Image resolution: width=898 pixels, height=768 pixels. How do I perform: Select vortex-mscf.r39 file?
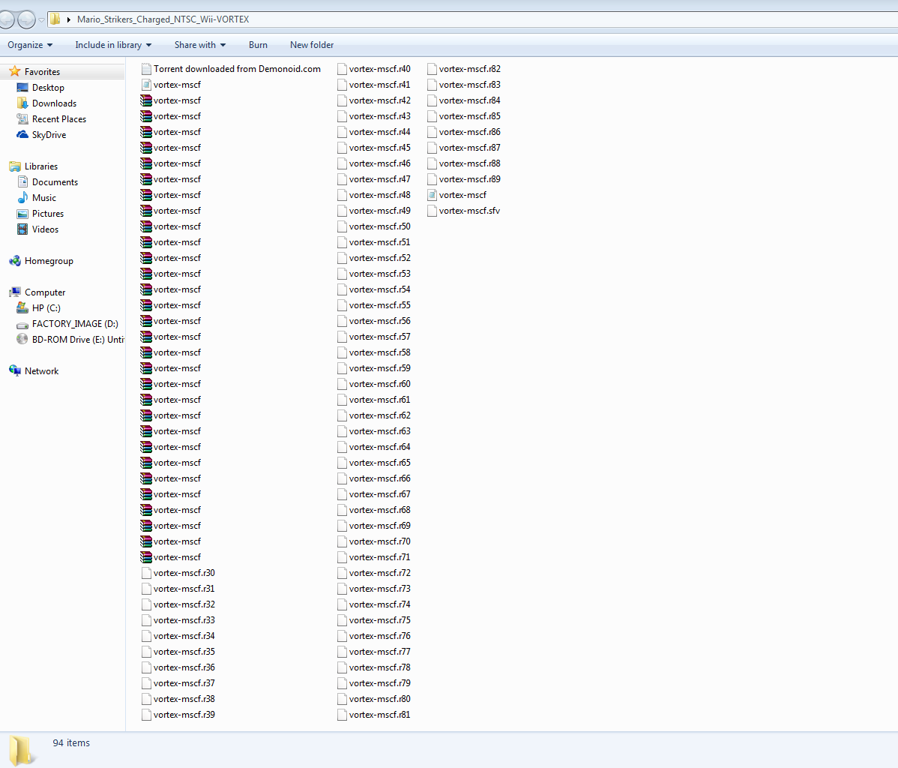click(184, 715)
